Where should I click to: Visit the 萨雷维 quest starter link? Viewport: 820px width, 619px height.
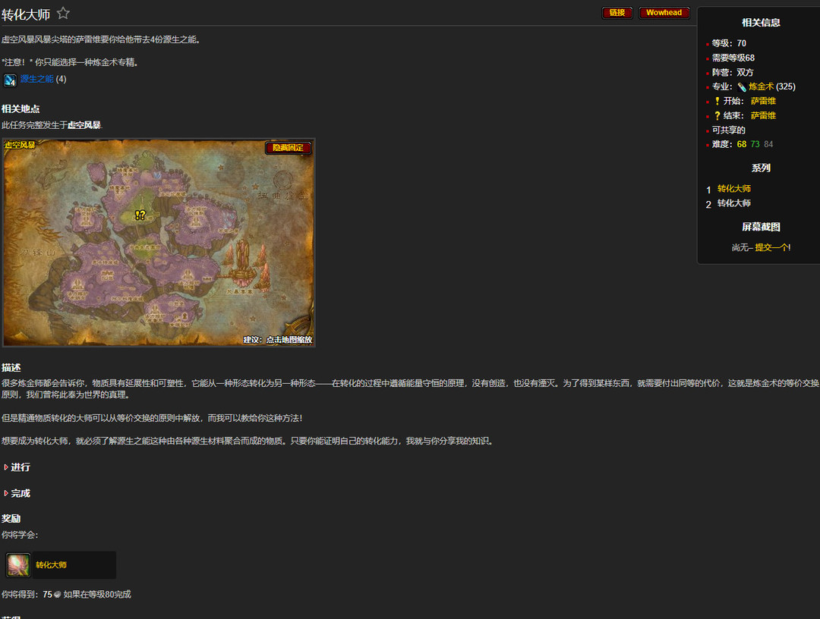tap(763, 100)
